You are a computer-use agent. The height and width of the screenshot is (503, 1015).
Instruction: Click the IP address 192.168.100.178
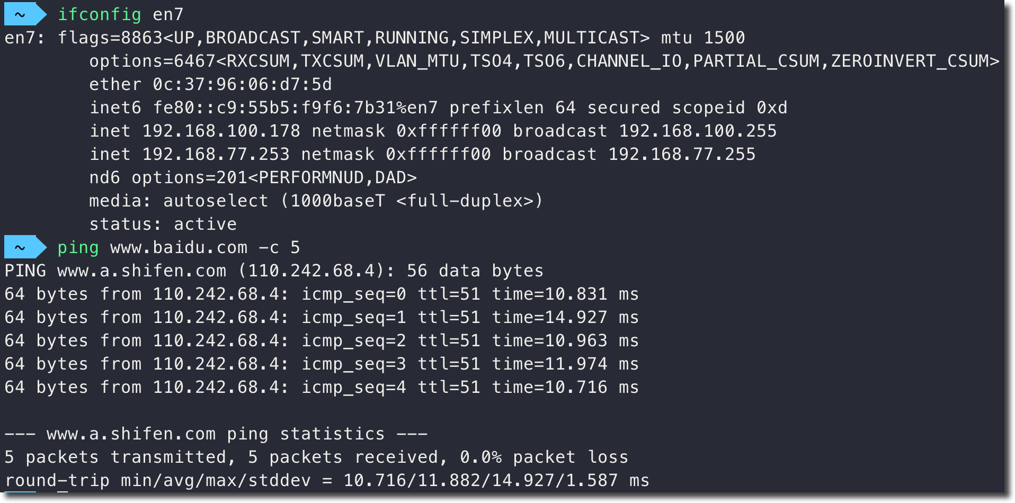pyautogui.click(x=221, y=131)
